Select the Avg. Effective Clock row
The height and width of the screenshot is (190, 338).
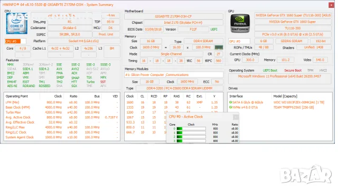pyautogui.click(x=62, y=122)
